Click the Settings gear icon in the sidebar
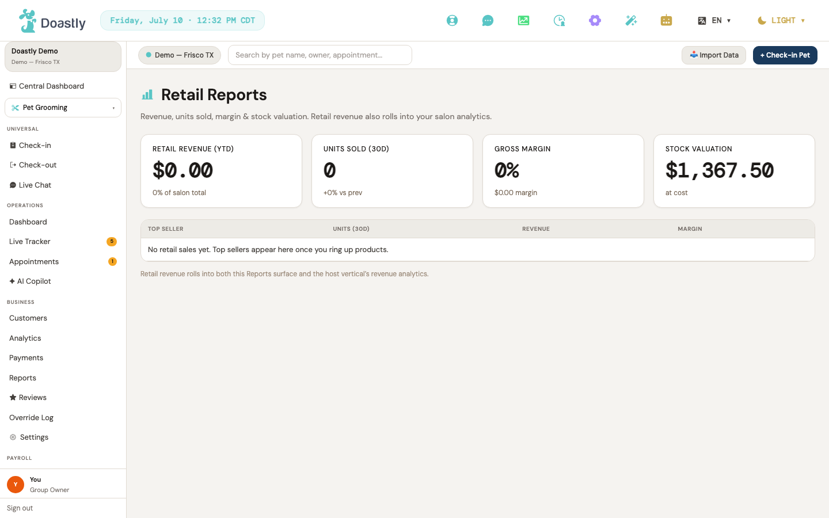Screen dimensions: 829x518 13,437
